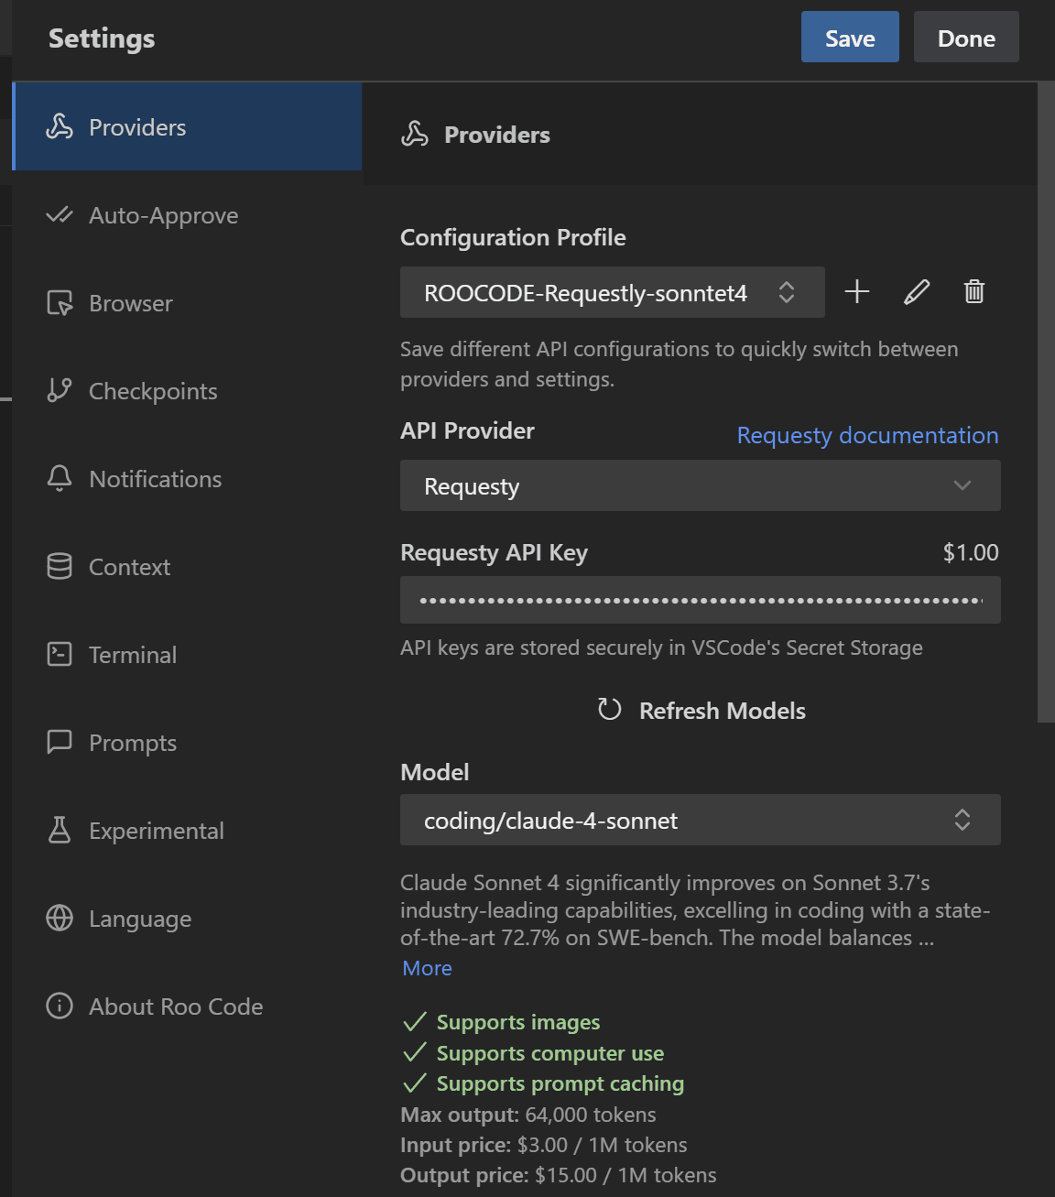The width and height of the screenshot is (1055, 1197).
Task: Click the API Provider dropdown chevron
Action: point(963,485)
